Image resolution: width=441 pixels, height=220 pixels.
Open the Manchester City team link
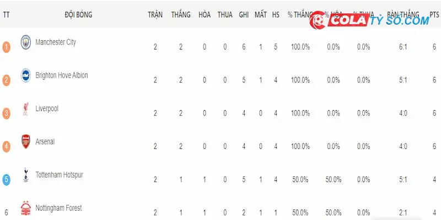56,42
